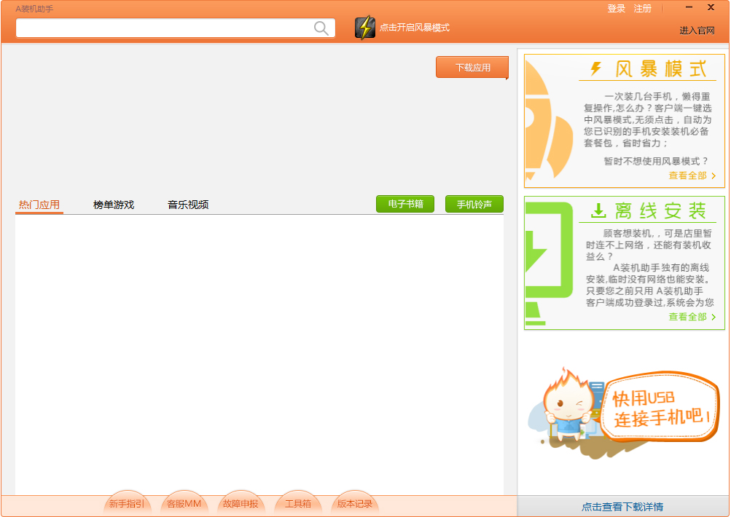The image size is (731, 517).
Task: Click the 电子书籍 button
Action: coord(404,204)
